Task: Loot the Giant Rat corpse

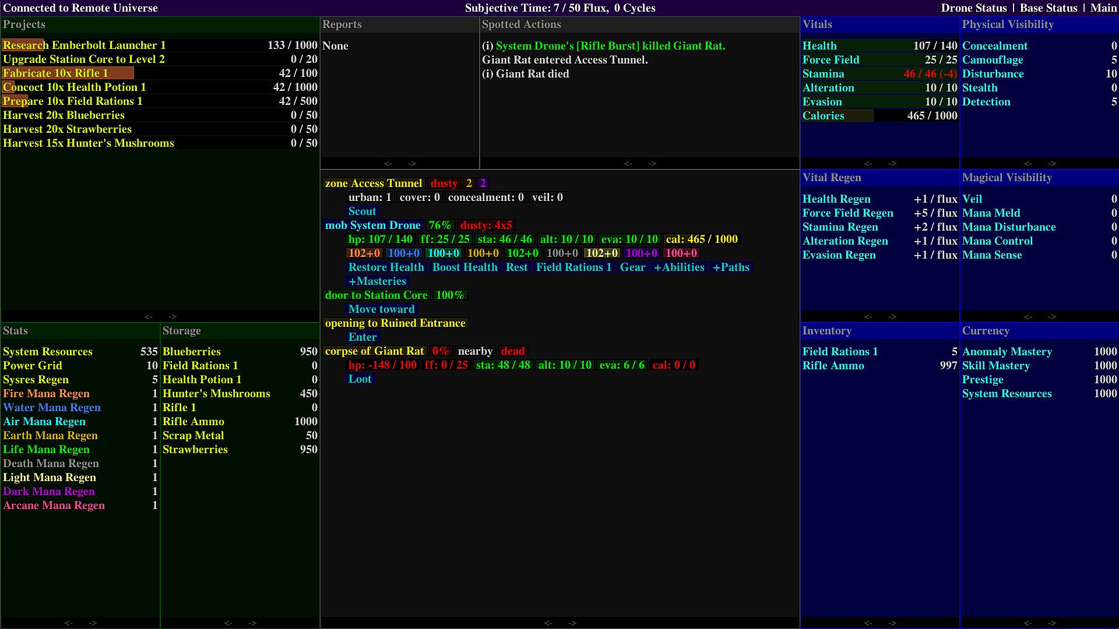Action: 360,379
